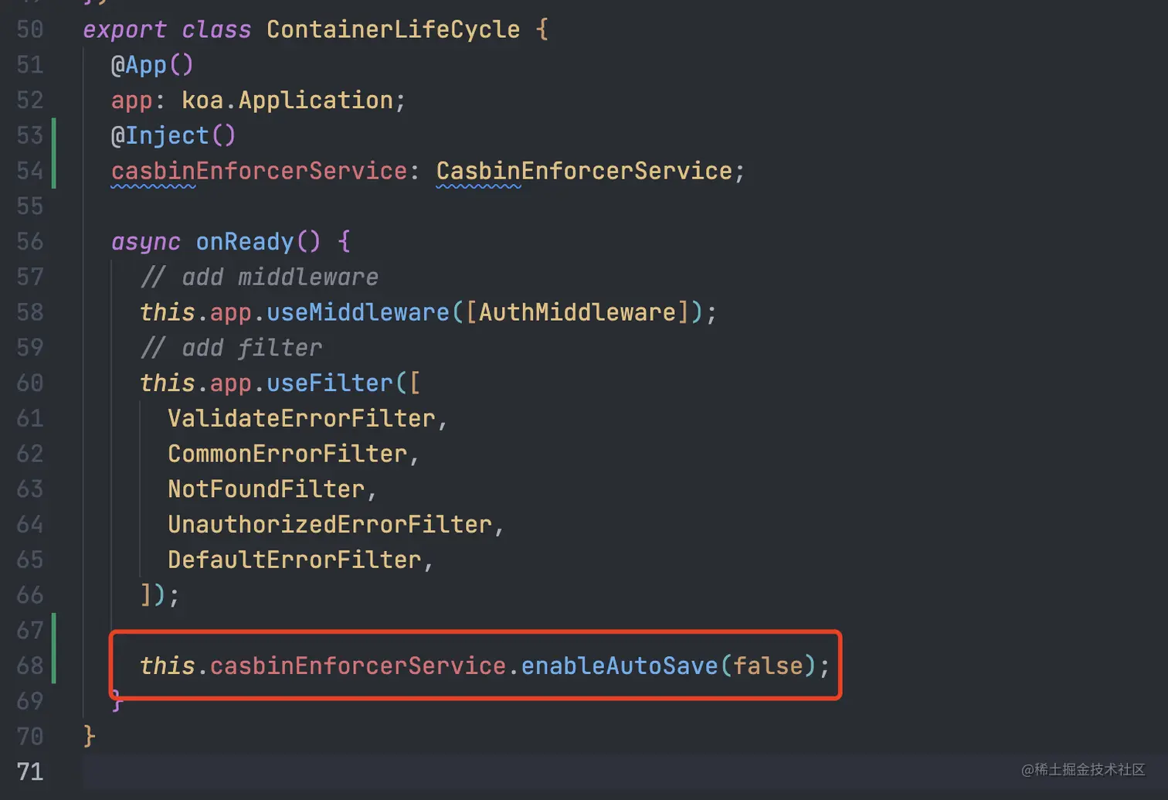Click line number 71 in the gutter
Screen dimensions: 1168x800
point(30,771)
